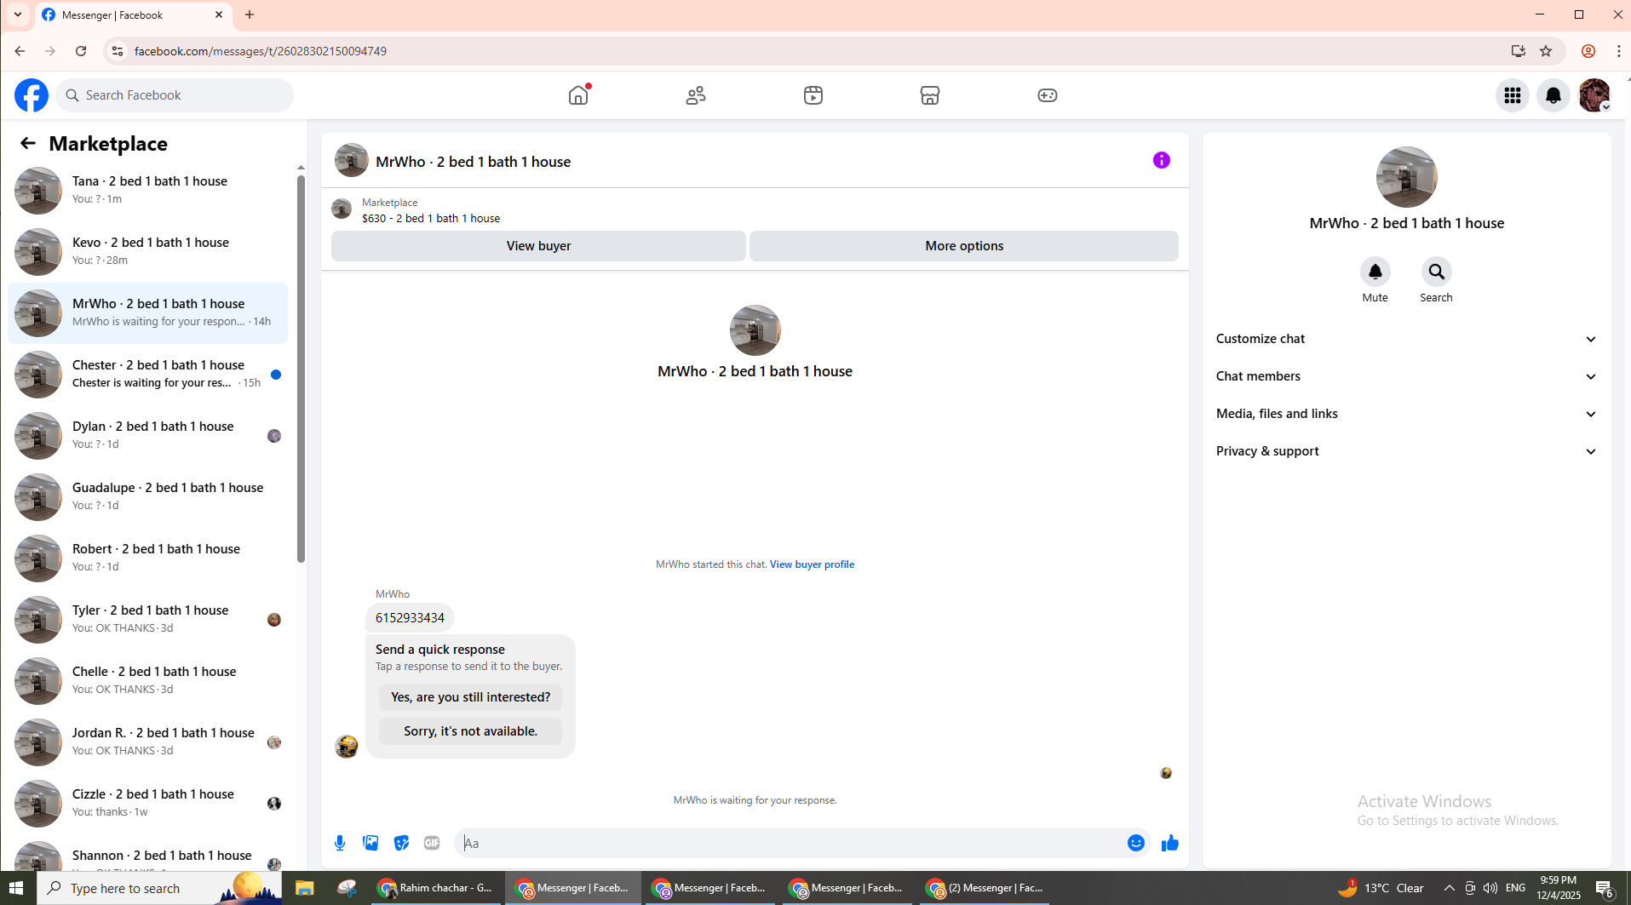This screenshot has width=1631, height=905.
Task: Open a new browser tab
Action: tap(250, 14)
